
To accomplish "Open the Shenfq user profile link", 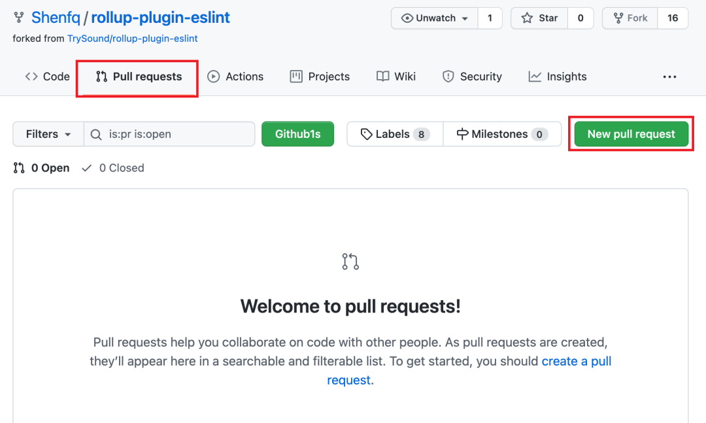I will point(56,18).
